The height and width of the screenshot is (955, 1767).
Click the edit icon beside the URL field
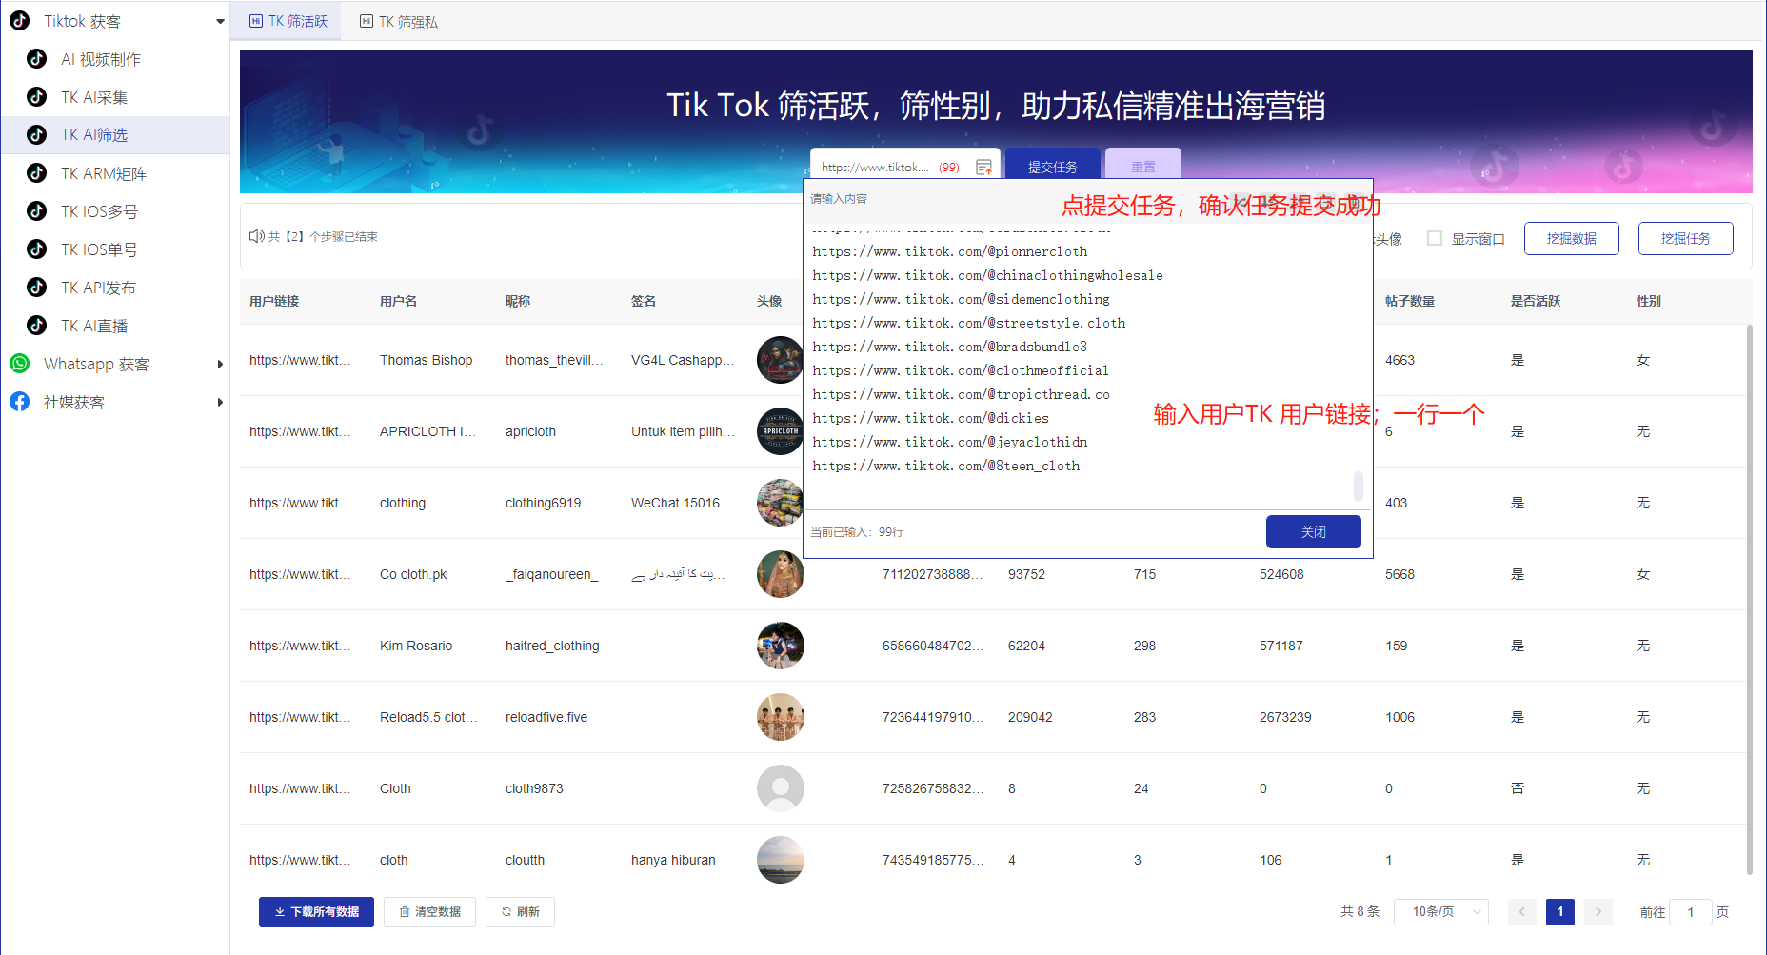coord(984,166)
